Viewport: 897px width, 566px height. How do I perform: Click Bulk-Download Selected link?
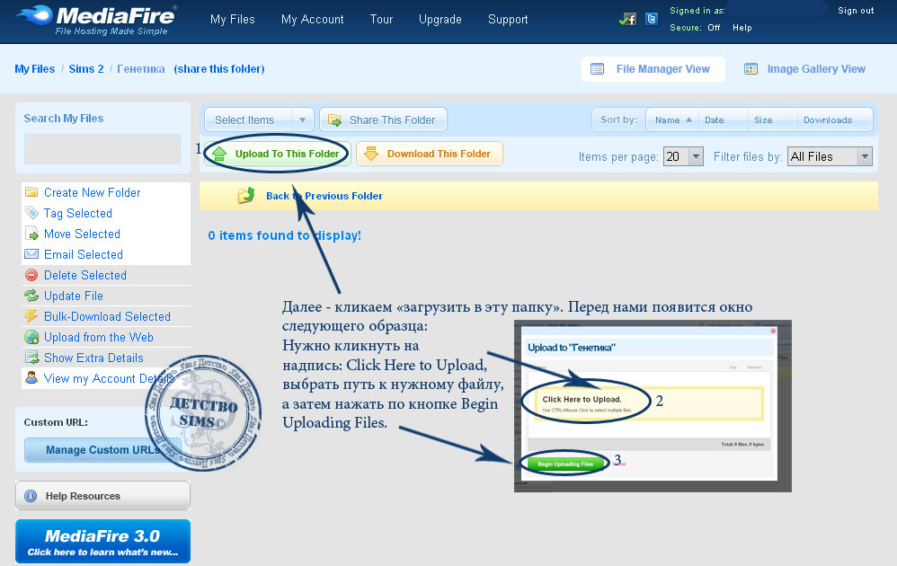click(107, 316)
